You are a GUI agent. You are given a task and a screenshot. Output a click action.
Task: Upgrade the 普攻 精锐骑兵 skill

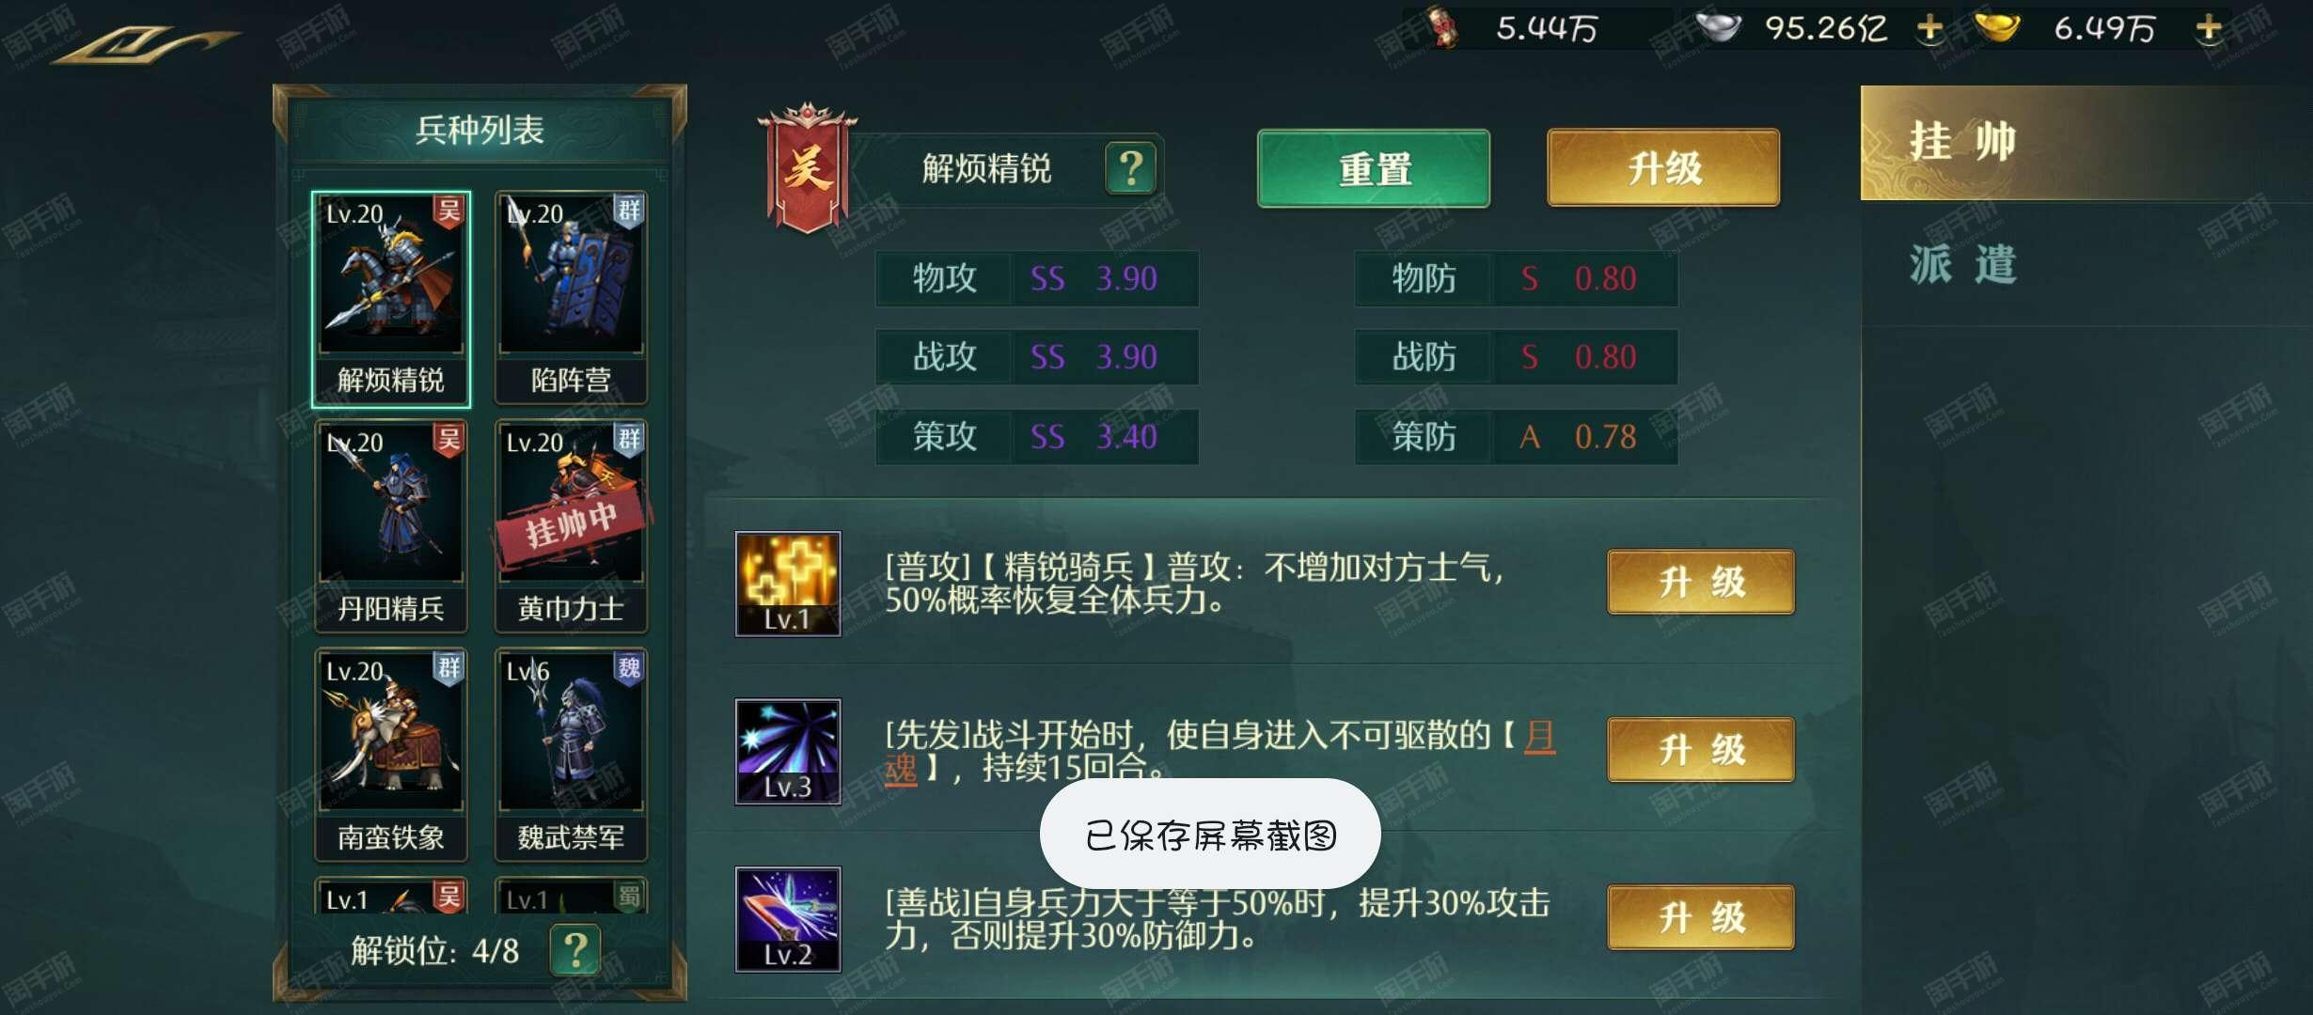point(1701,583)
